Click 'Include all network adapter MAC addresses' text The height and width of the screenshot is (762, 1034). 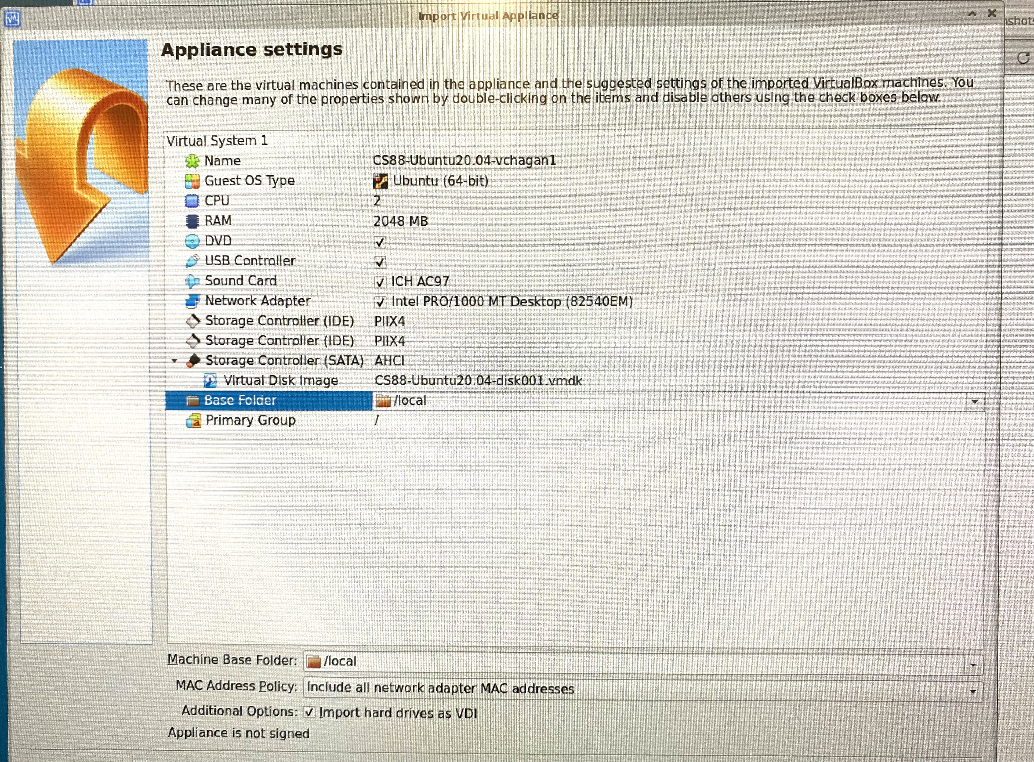[x=440, y=689]
